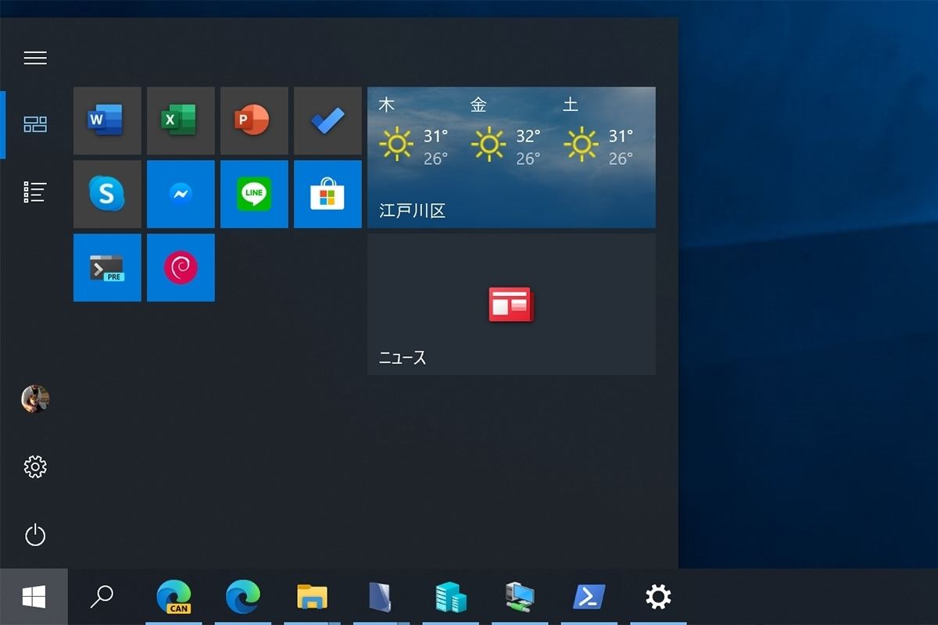Open the blue document app on taskbar
Screen dimensions: 938x625
click(x=381, y=597)
